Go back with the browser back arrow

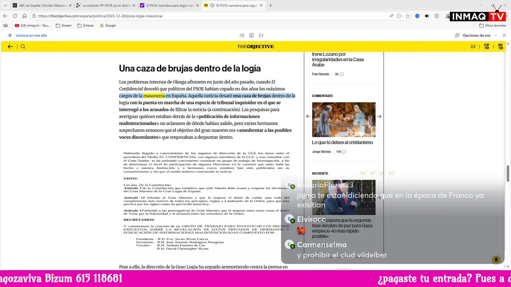5,16
